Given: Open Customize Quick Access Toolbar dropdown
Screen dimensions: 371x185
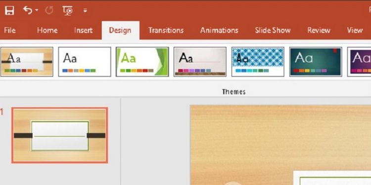Looking at the screenshot, I should tap(85, 10).
